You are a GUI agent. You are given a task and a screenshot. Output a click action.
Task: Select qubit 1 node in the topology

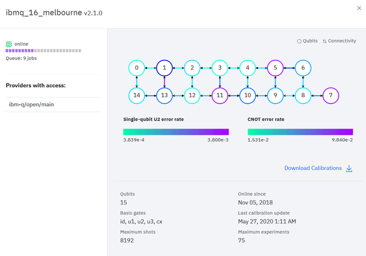(x=164, y=68)
